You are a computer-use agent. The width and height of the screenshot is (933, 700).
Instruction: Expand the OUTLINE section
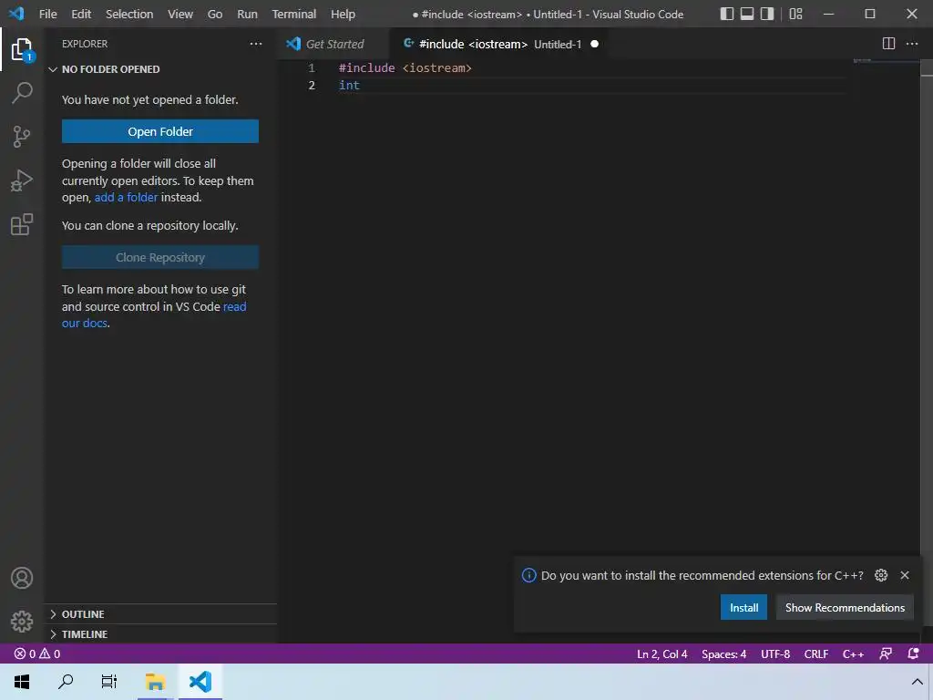[x=162, y=613]
